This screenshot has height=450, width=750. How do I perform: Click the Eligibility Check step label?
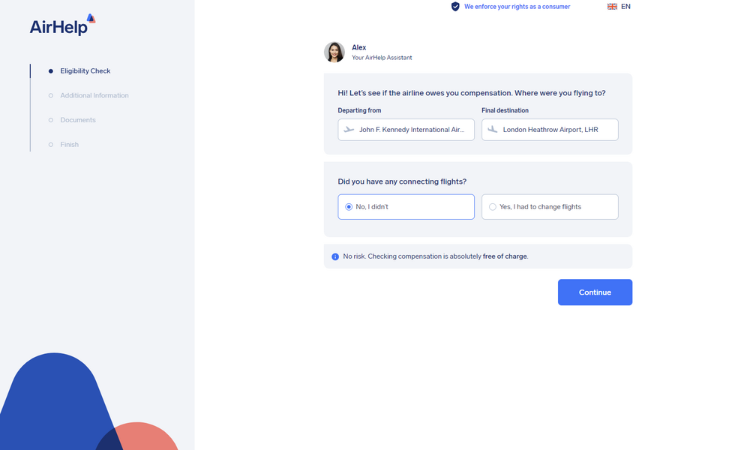click(x=85, y=71)
